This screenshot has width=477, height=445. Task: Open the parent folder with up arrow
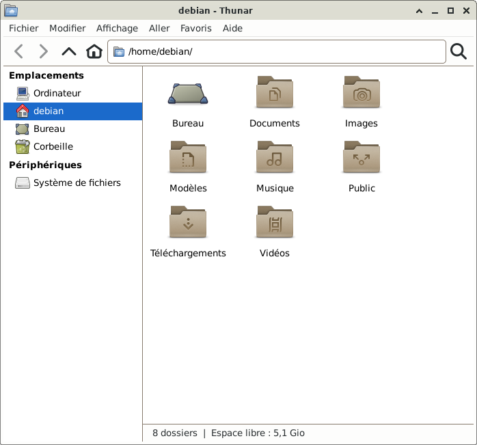(x=69, y=51)
